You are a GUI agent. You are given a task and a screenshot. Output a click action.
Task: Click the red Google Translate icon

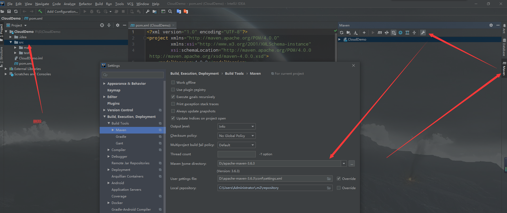coord(186,11)
